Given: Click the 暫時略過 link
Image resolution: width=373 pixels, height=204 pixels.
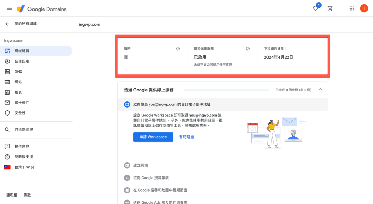Looking at the screenshot, I should click(x=186, y=137).
